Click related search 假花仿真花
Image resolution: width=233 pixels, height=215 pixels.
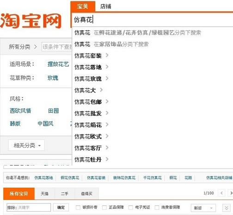pyautogui.click(x=70, y=178)
